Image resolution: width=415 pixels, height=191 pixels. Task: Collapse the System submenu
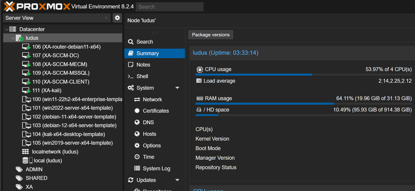(x=177, y=88)
